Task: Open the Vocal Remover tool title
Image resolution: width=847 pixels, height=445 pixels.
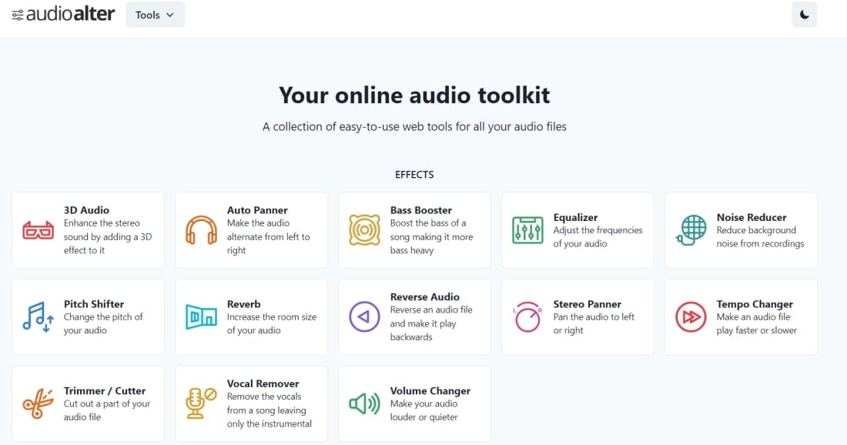Action: [263, 383]
